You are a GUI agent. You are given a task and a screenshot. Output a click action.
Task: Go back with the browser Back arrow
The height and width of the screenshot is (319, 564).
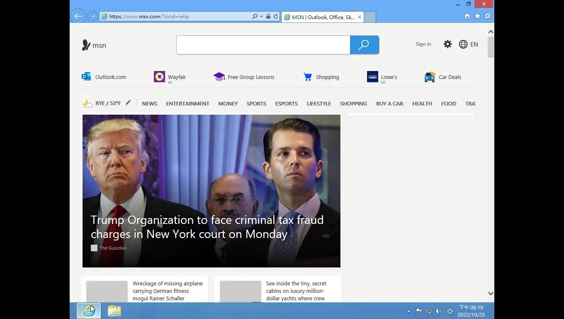pyautogui.click(x=78, y=16)
